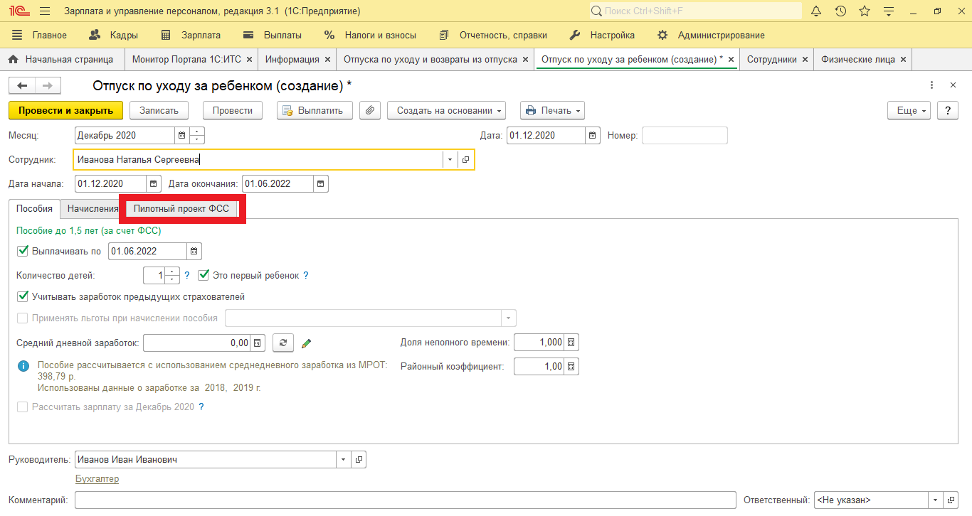Click the paperclip attachments icon
Image resolution: width=972 pixels, height=516 pixels.
pyautogui.click(x=370, y=110)
